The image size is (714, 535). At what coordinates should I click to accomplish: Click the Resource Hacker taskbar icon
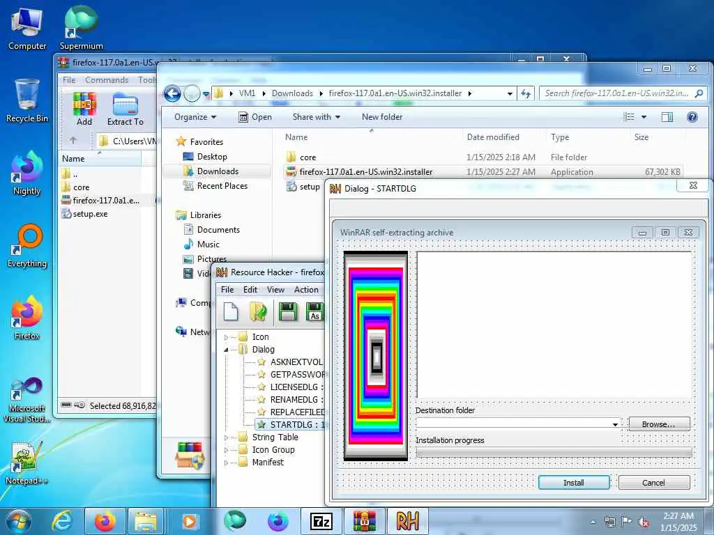407,521
